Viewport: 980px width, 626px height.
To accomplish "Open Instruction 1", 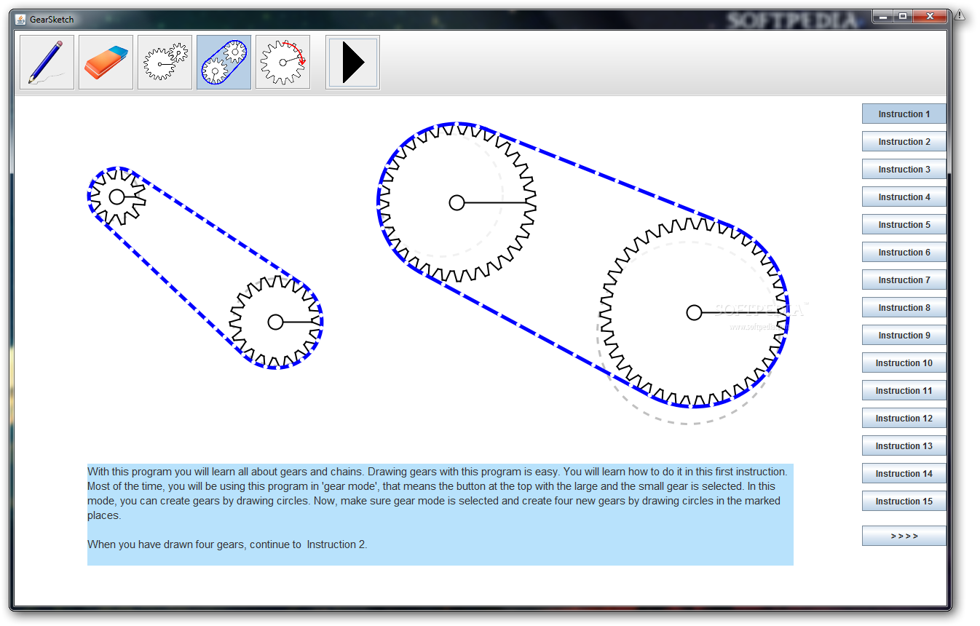I will point(904,114).
